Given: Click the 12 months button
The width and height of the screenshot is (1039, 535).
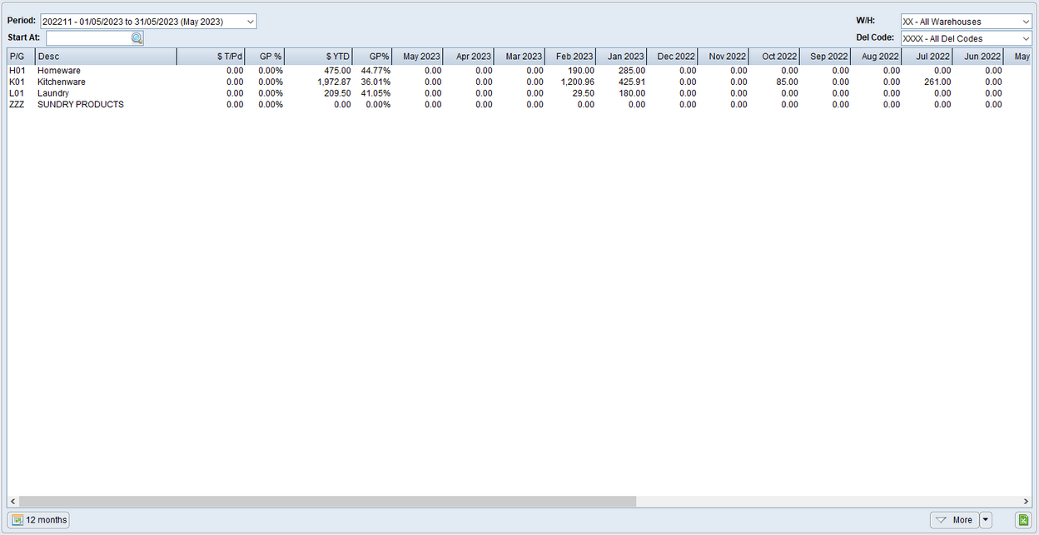Looking at the screenshot, I should (x=38, y=519).
